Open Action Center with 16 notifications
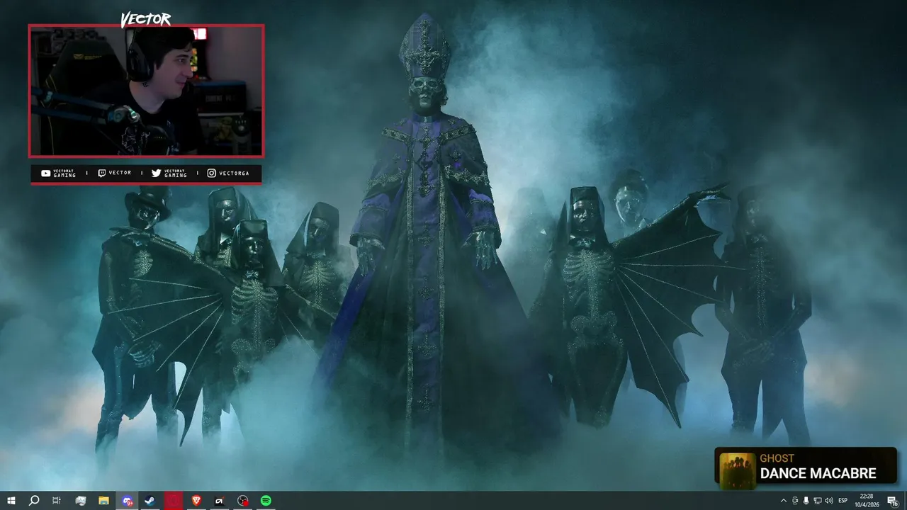907x510 pixels. (x=893, y=501)
